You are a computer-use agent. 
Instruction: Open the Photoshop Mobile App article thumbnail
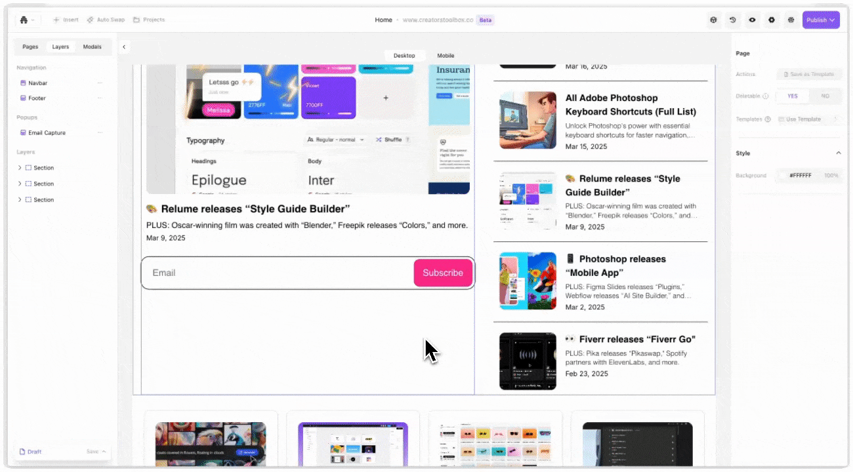[x=528, y=281]
